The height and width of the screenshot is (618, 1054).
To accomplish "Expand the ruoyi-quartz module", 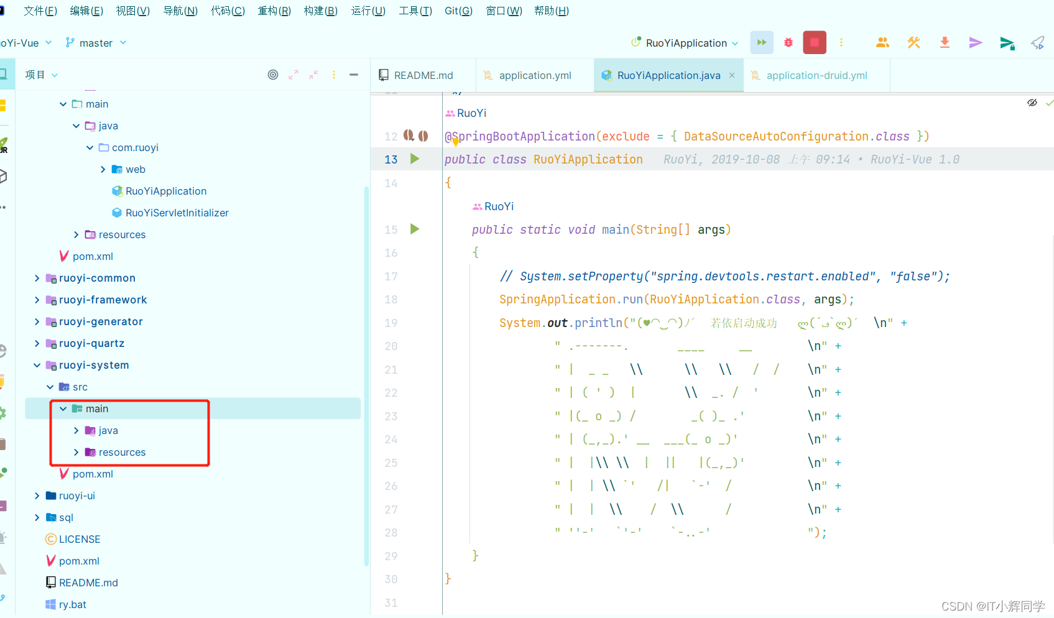I will 37,343.
